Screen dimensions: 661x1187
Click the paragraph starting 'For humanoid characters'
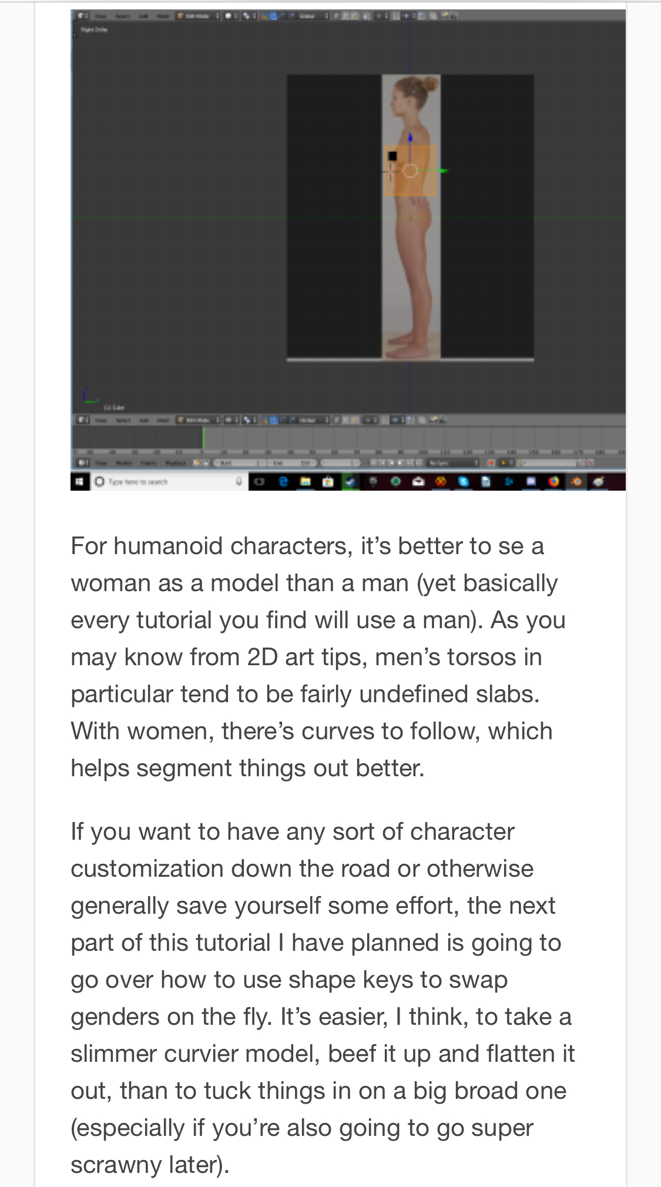coord(318,657)
